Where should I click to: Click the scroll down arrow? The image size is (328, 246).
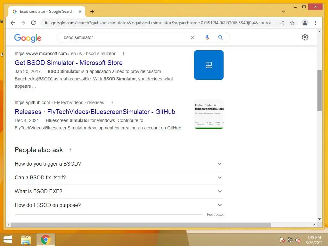pos(319,219)
